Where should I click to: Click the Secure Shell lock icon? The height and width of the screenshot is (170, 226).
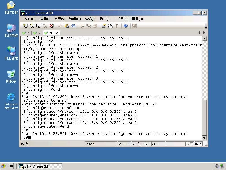click(x=134, y=26)
